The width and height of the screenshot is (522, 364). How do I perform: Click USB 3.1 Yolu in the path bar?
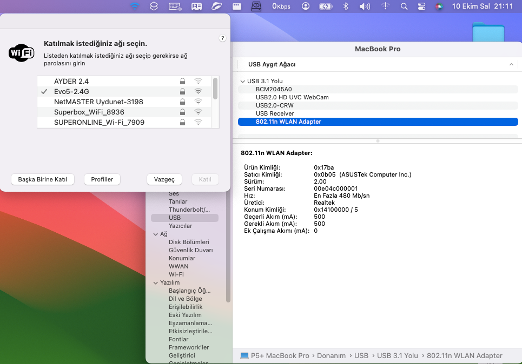coord(398,356)
